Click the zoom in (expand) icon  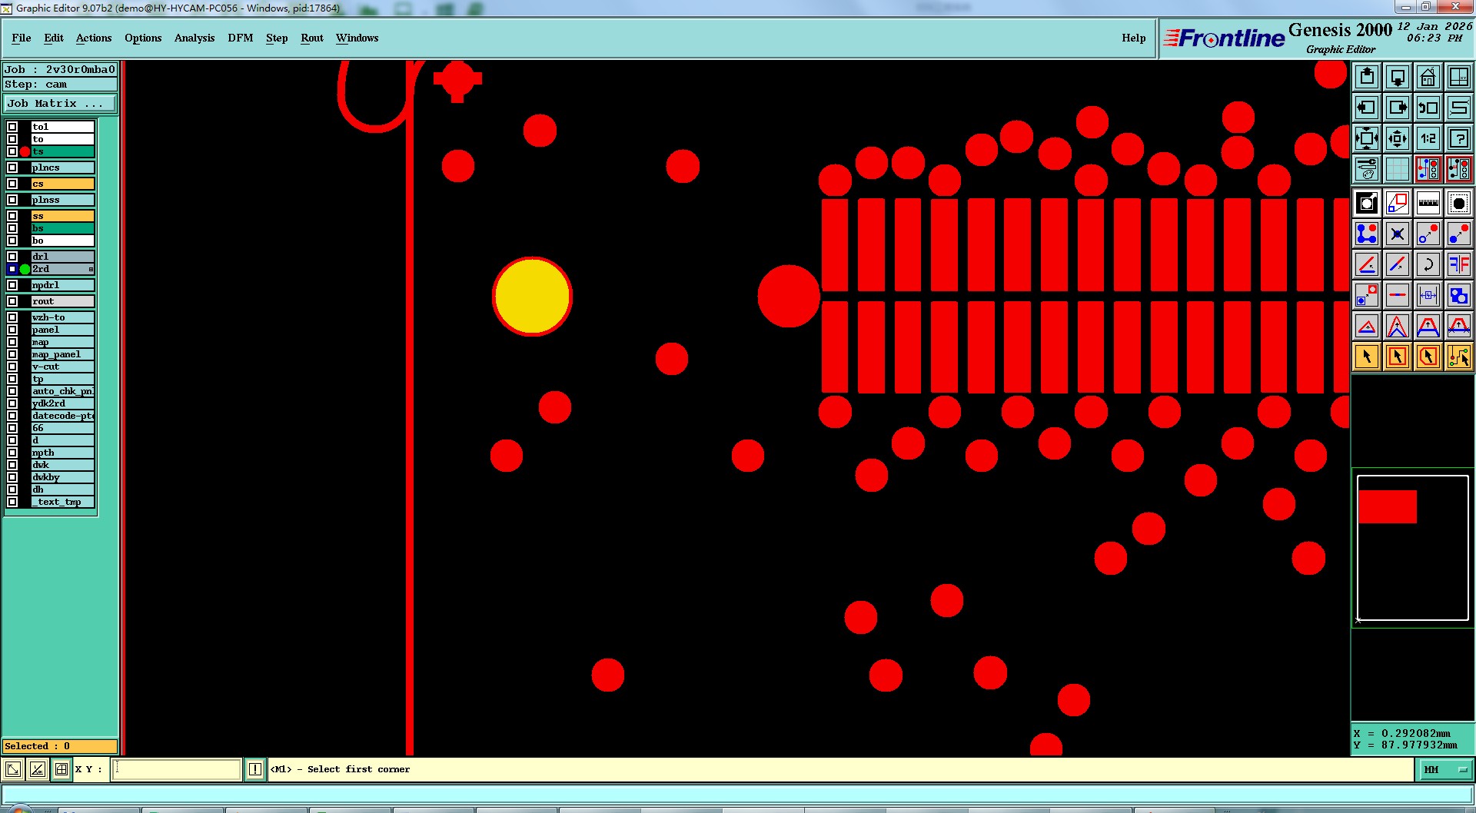click(x=1367, y=138)
